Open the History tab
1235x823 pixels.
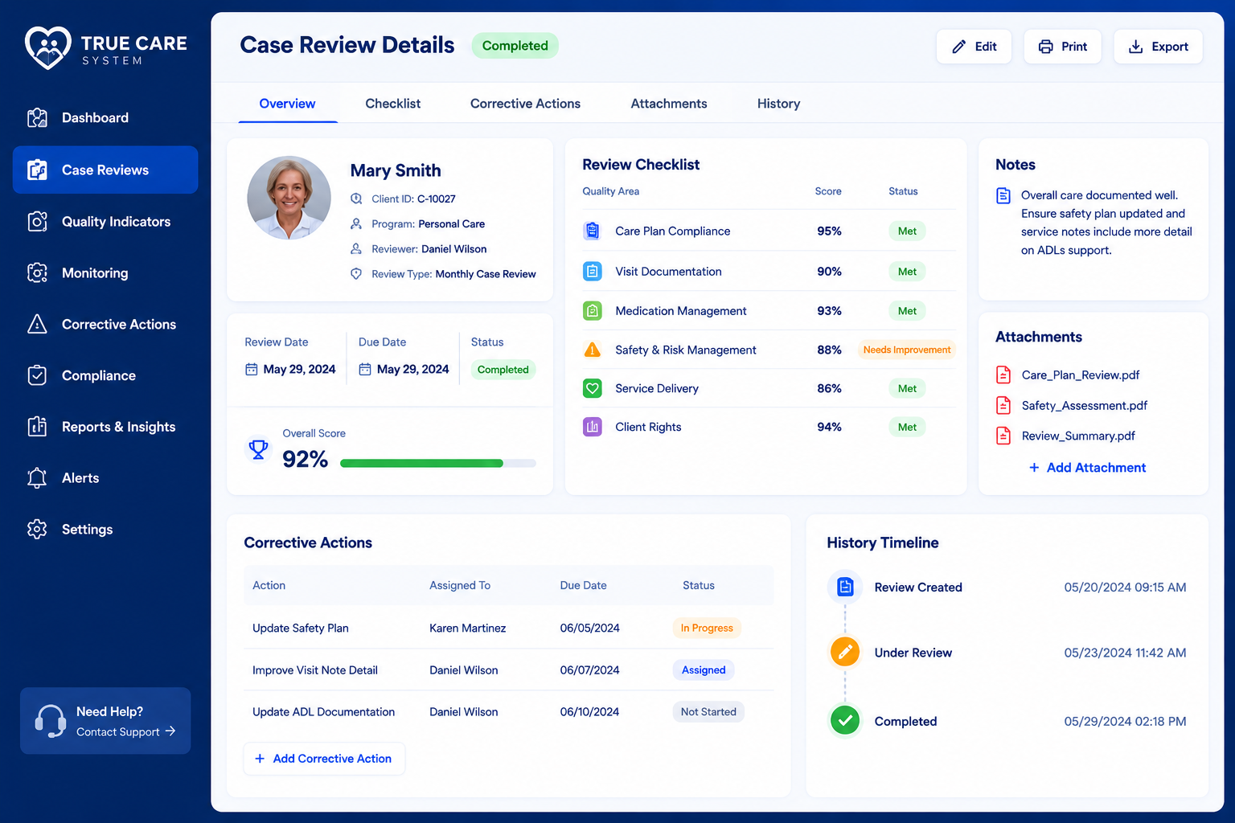tap(778, 104)
